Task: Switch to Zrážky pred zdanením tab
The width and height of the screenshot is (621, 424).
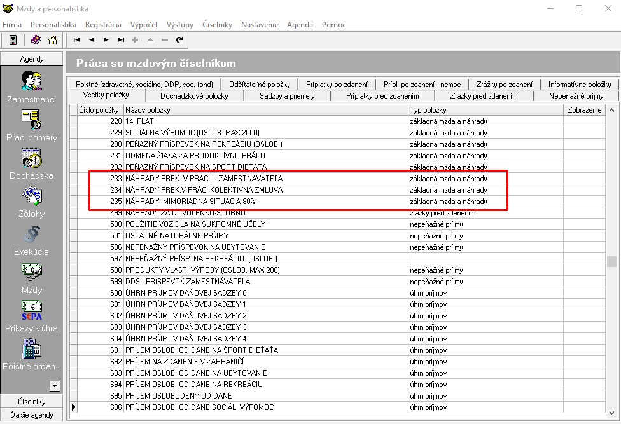Action: pos(484,96)
